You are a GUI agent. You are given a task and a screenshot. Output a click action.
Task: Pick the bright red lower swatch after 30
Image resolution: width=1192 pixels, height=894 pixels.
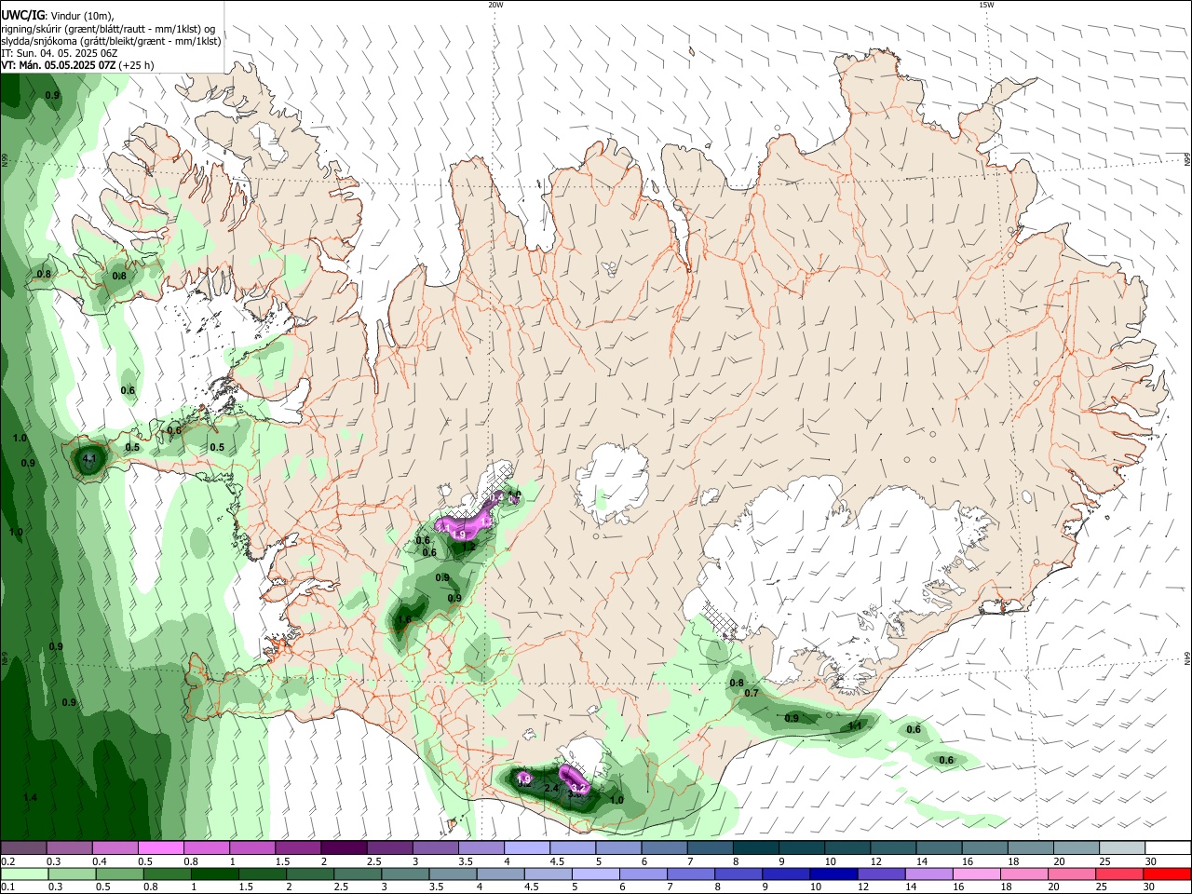point(1168,874)
